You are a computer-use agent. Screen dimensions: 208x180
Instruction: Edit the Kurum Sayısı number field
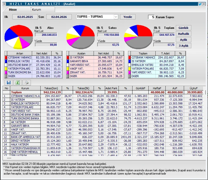click(x=151, y=17)
